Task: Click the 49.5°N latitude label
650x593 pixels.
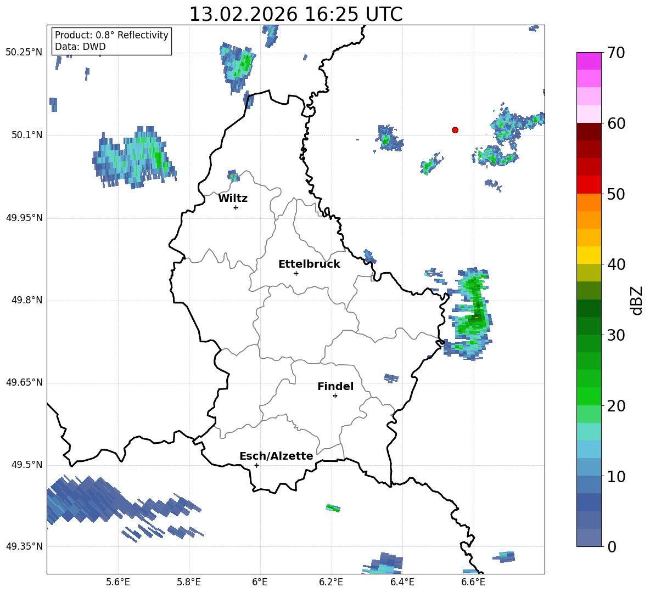Action: (27, 465)
